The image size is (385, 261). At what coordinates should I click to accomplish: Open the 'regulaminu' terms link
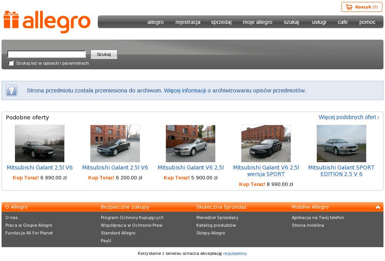click(x=235, y=253)
